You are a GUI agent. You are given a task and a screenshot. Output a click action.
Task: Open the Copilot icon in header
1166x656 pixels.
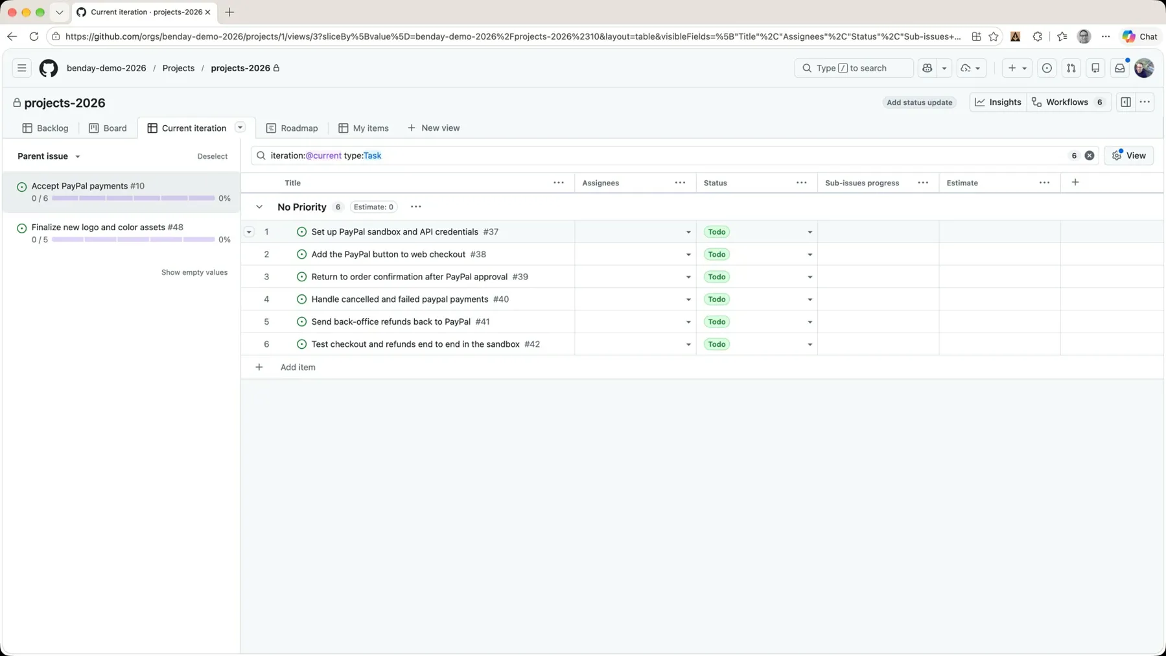927,68
